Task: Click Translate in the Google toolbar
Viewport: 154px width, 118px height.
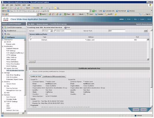Action: click(x=100, y=14)
